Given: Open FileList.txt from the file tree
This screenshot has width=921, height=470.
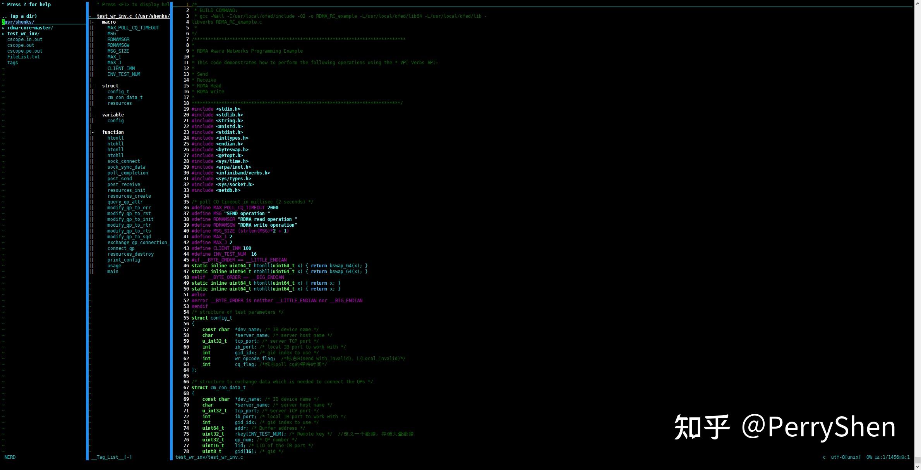Looking at the screenshot, I should [x=24, y=56].
